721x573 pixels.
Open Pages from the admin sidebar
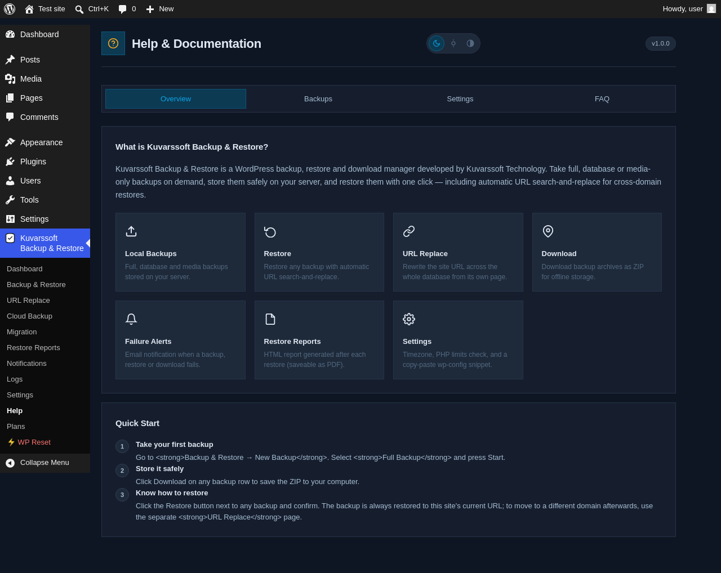click(45, 98)
